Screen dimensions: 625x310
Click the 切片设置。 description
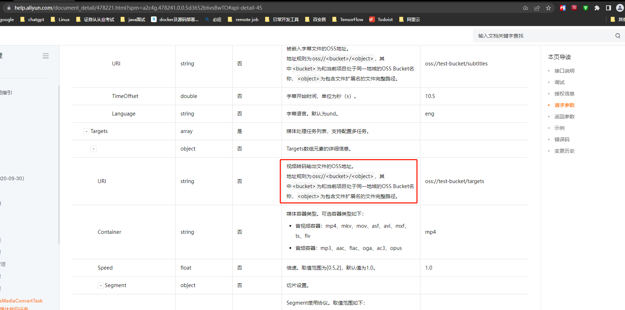tap(298, 285)
